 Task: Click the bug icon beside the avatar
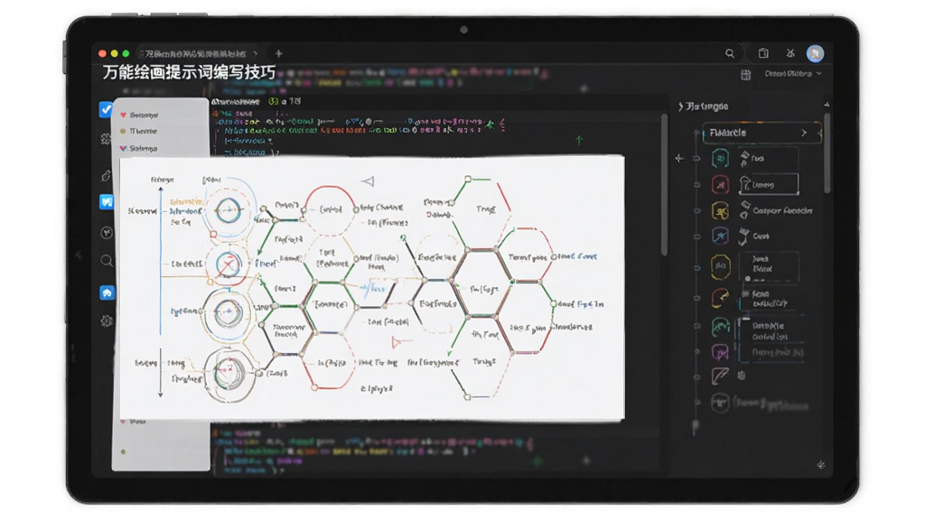[790, 53]
